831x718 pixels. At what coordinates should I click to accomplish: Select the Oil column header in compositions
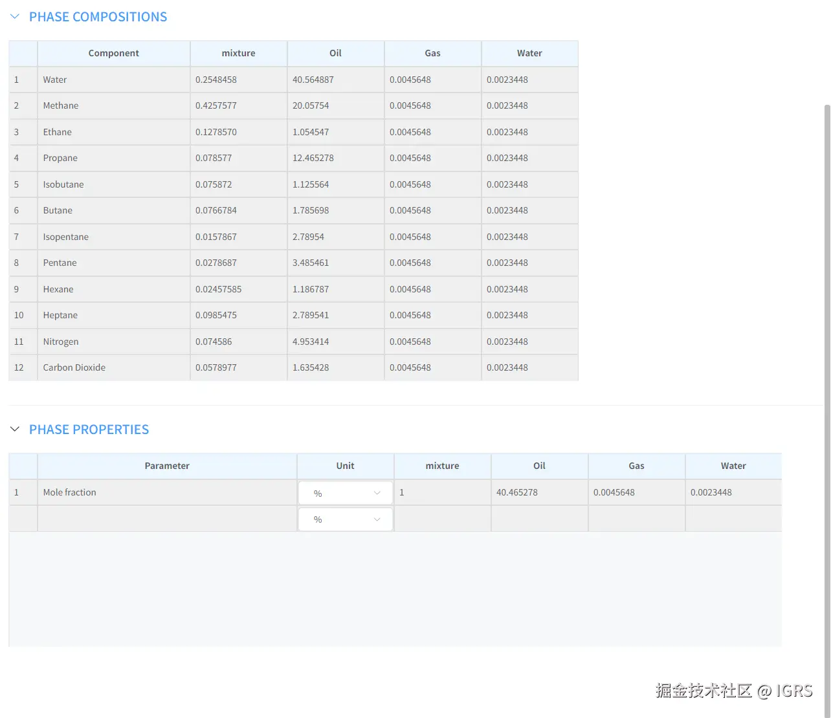coord(335,53)
